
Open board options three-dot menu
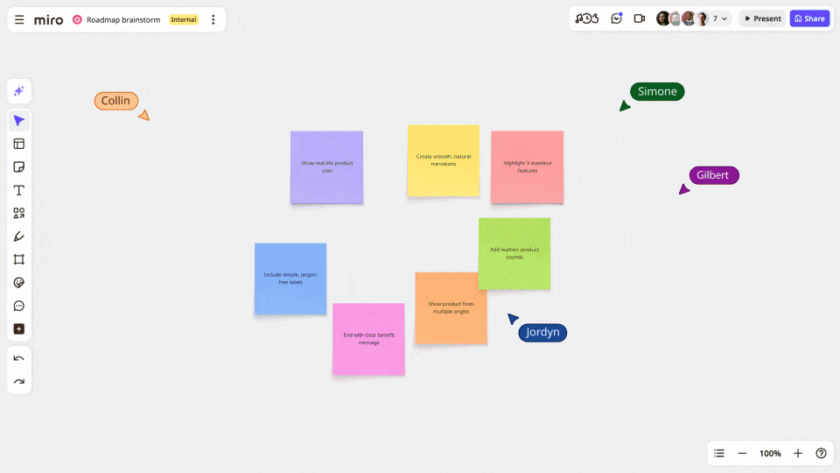click(x=213, y=19)
